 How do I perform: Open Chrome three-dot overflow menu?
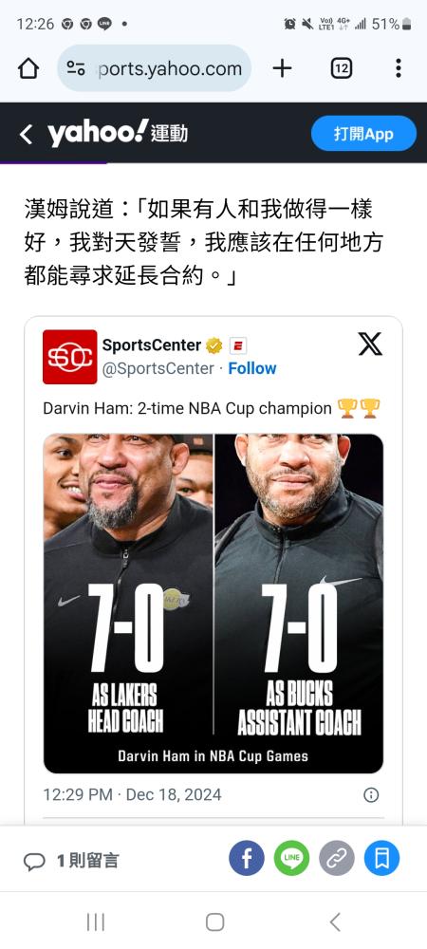tap(398, 68)
